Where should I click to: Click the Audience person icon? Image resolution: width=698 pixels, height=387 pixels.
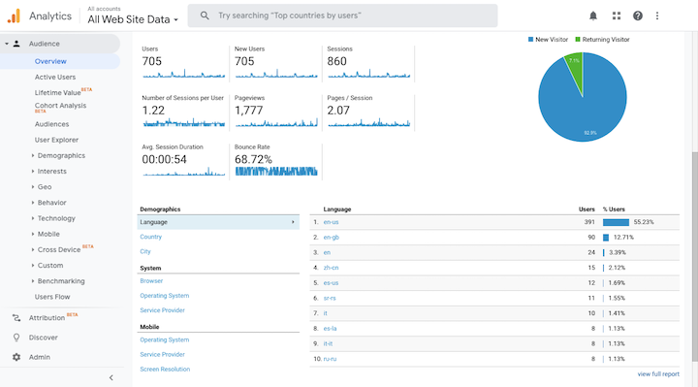[x=16, y=44]
